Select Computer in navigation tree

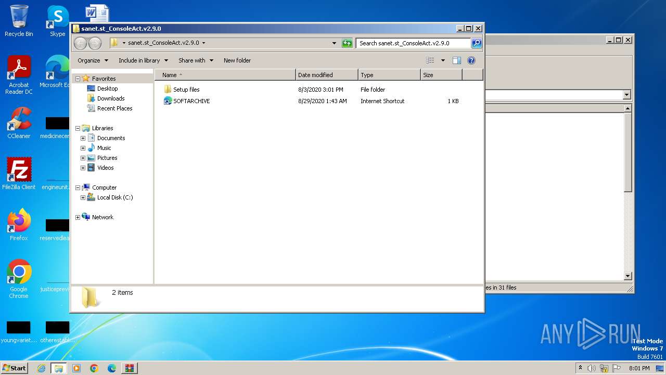[x=104, y=187]
